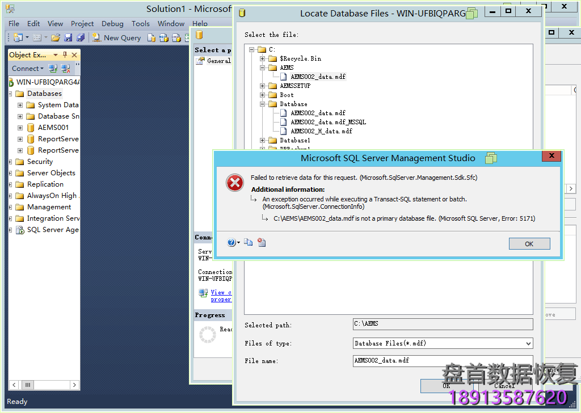Open the Window menu

171,23
